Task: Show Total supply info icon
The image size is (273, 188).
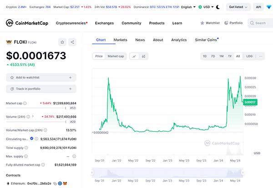Action: (x=26, y=148)
